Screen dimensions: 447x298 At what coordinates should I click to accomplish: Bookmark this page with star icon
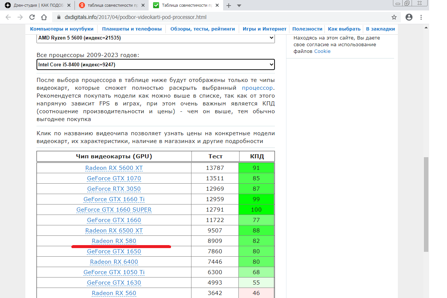click(x=394, y=17)
